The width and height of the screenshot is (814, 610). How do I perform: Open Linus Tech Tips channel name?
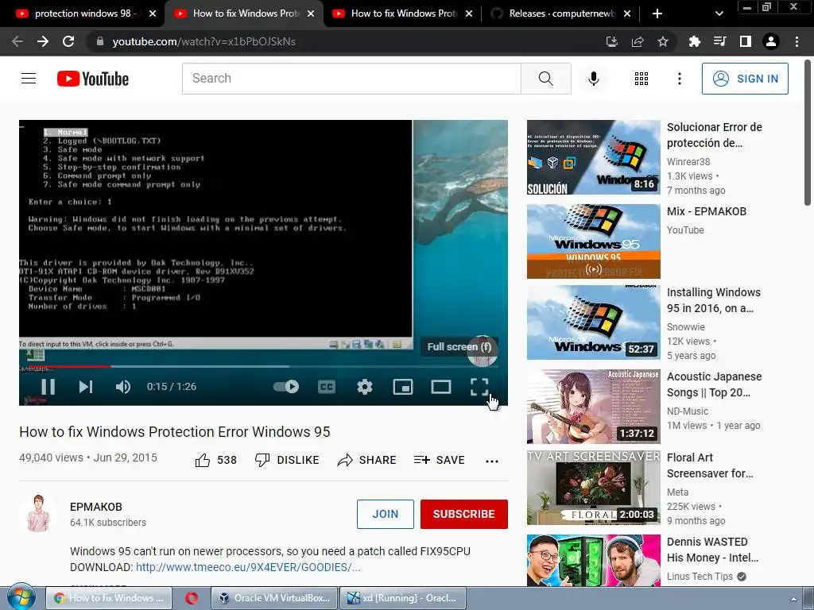[x=700, y=577]
